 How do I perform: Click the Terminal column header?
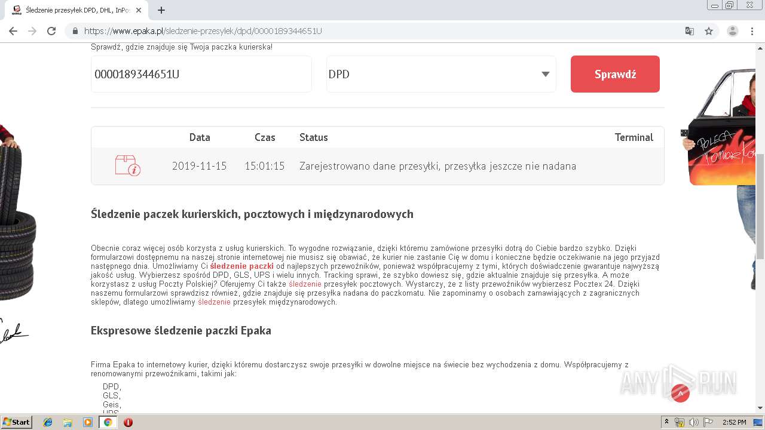point(634,137)
